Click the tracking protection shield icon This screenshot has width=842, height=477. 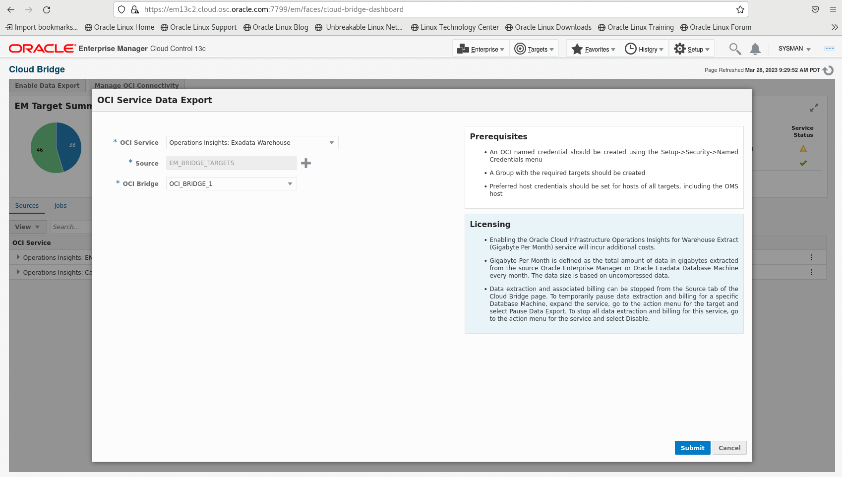coord(121,9)
